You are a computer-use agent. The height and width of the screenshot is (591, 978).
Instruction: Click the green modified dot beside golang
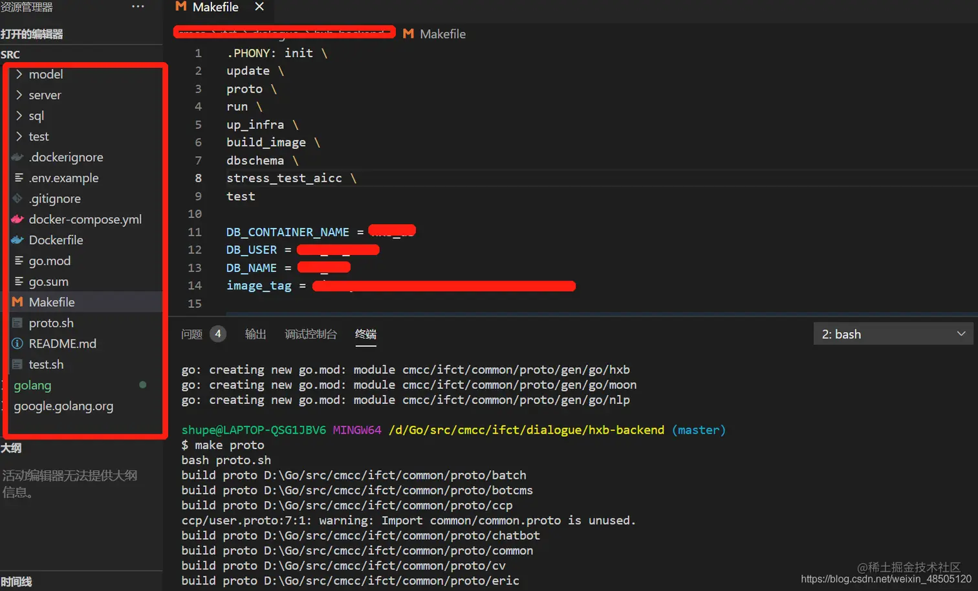pyautogui.click(x=142, y=385)
